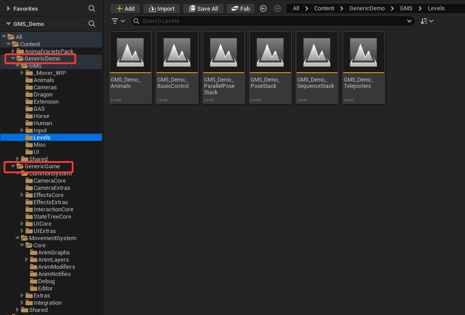Click the Import button
This screenshot has width=465, height=315.
[x=162, y=9]
